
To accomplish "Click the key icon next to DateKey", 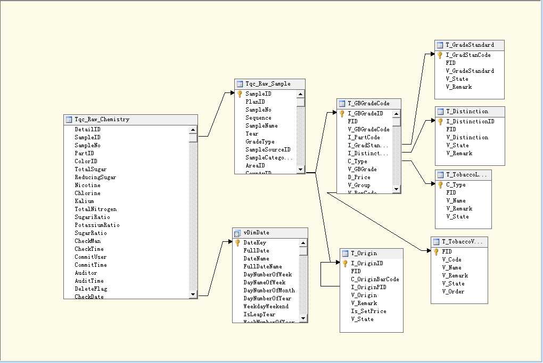I will (237, 243).
